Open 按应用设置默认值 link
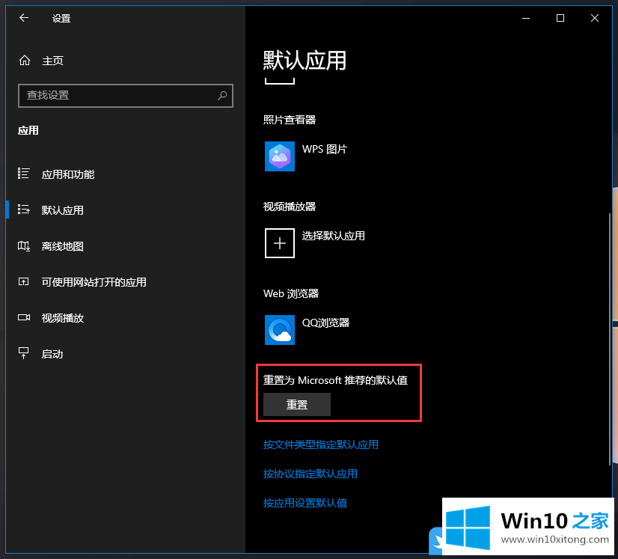 [x=305, y=503]
